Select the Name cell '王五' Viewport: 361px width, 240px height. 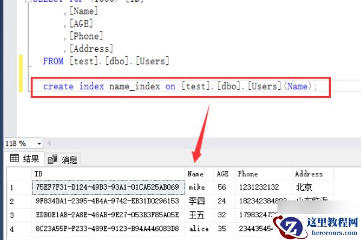199,215
